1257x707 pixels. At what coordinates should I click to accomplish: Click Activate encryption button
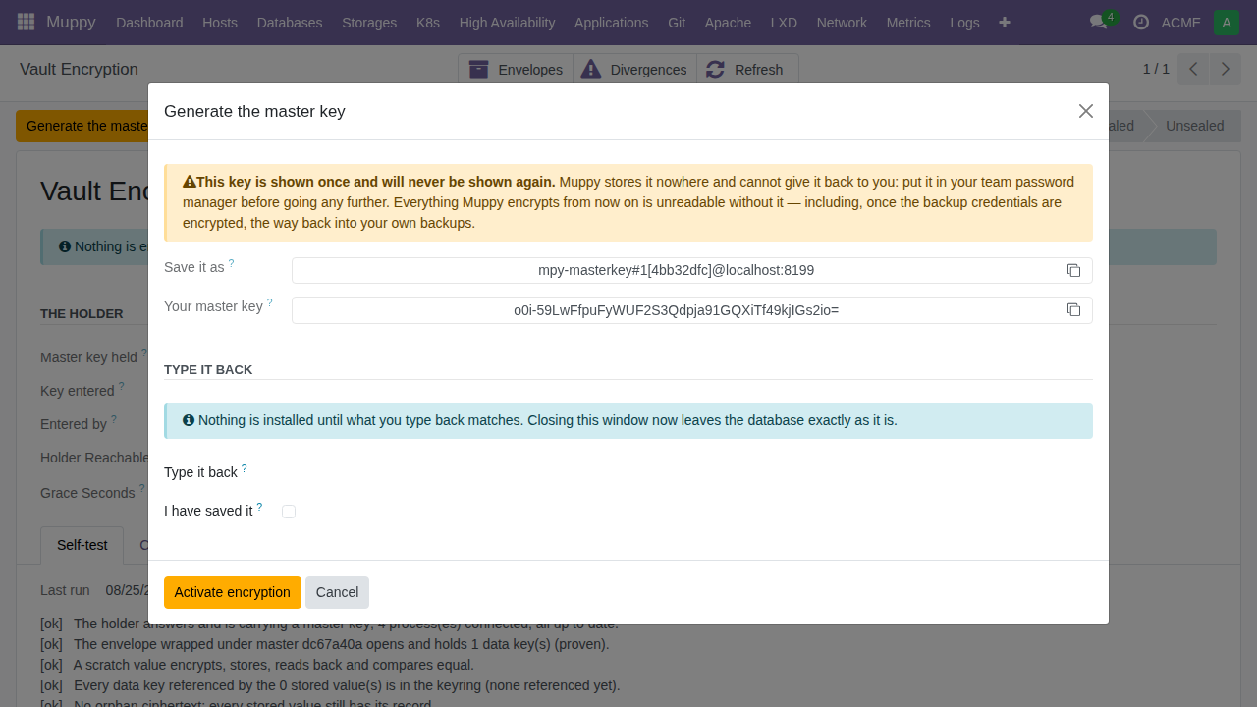(x=233, y=592)
